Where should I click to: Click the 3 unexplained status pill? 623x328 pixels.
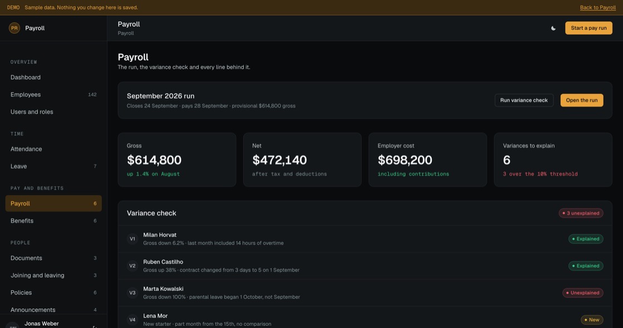point(581,213)
